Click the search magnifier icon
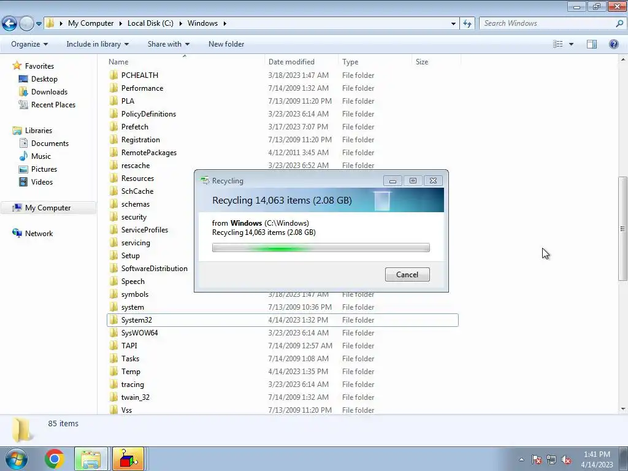The image size is (628, 471). point(619,23)
